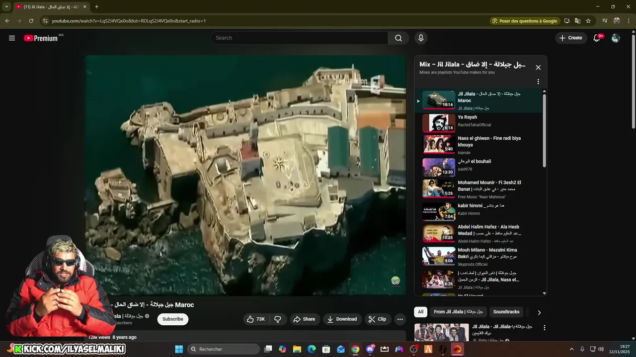Select the Soundtracks filter chip
This screenshot has width=636, height=357.
(506, 312)
